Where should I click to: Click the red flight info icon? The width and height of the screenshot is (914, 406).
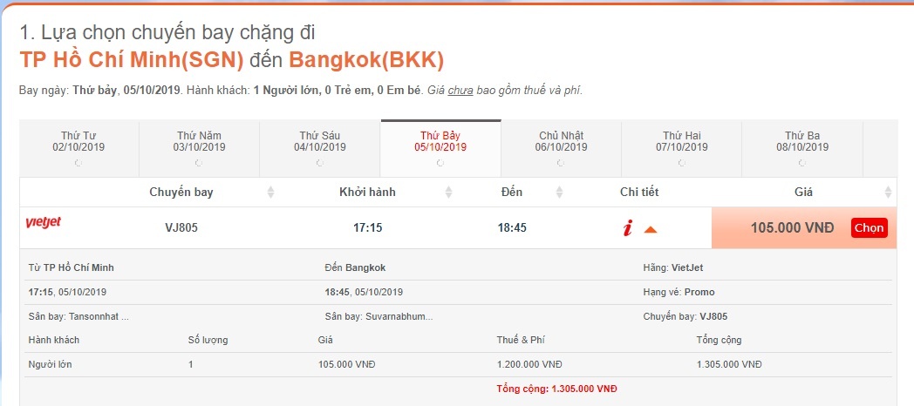627,228
